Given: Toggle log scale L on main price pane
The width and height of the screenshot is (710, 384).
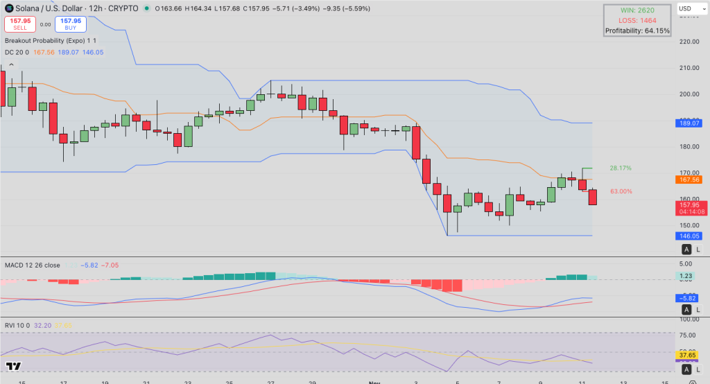Looking at the screenshot, I should click(698, 249).
